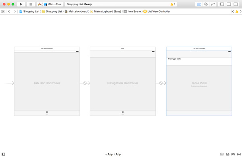The image size is (242, 157).
Task: Select Shopping List project in jump bar
Action: coord(29,11)
